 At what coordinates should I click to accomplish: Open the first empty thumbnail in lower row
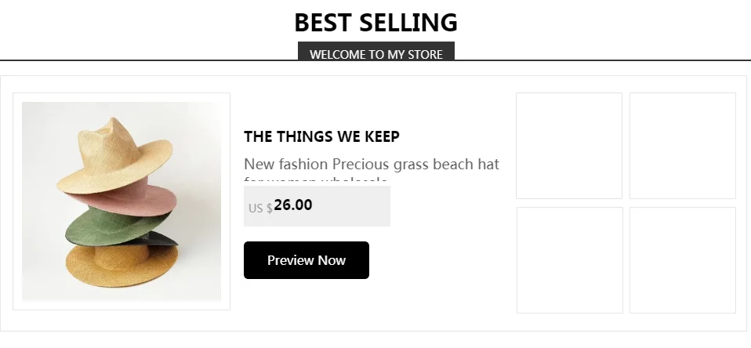click(x=569, y=260)
